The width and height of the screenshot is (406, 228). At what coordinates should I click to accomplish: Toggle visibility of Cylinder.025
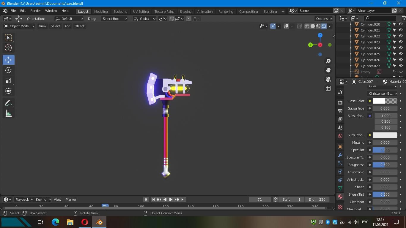(401, 54)
